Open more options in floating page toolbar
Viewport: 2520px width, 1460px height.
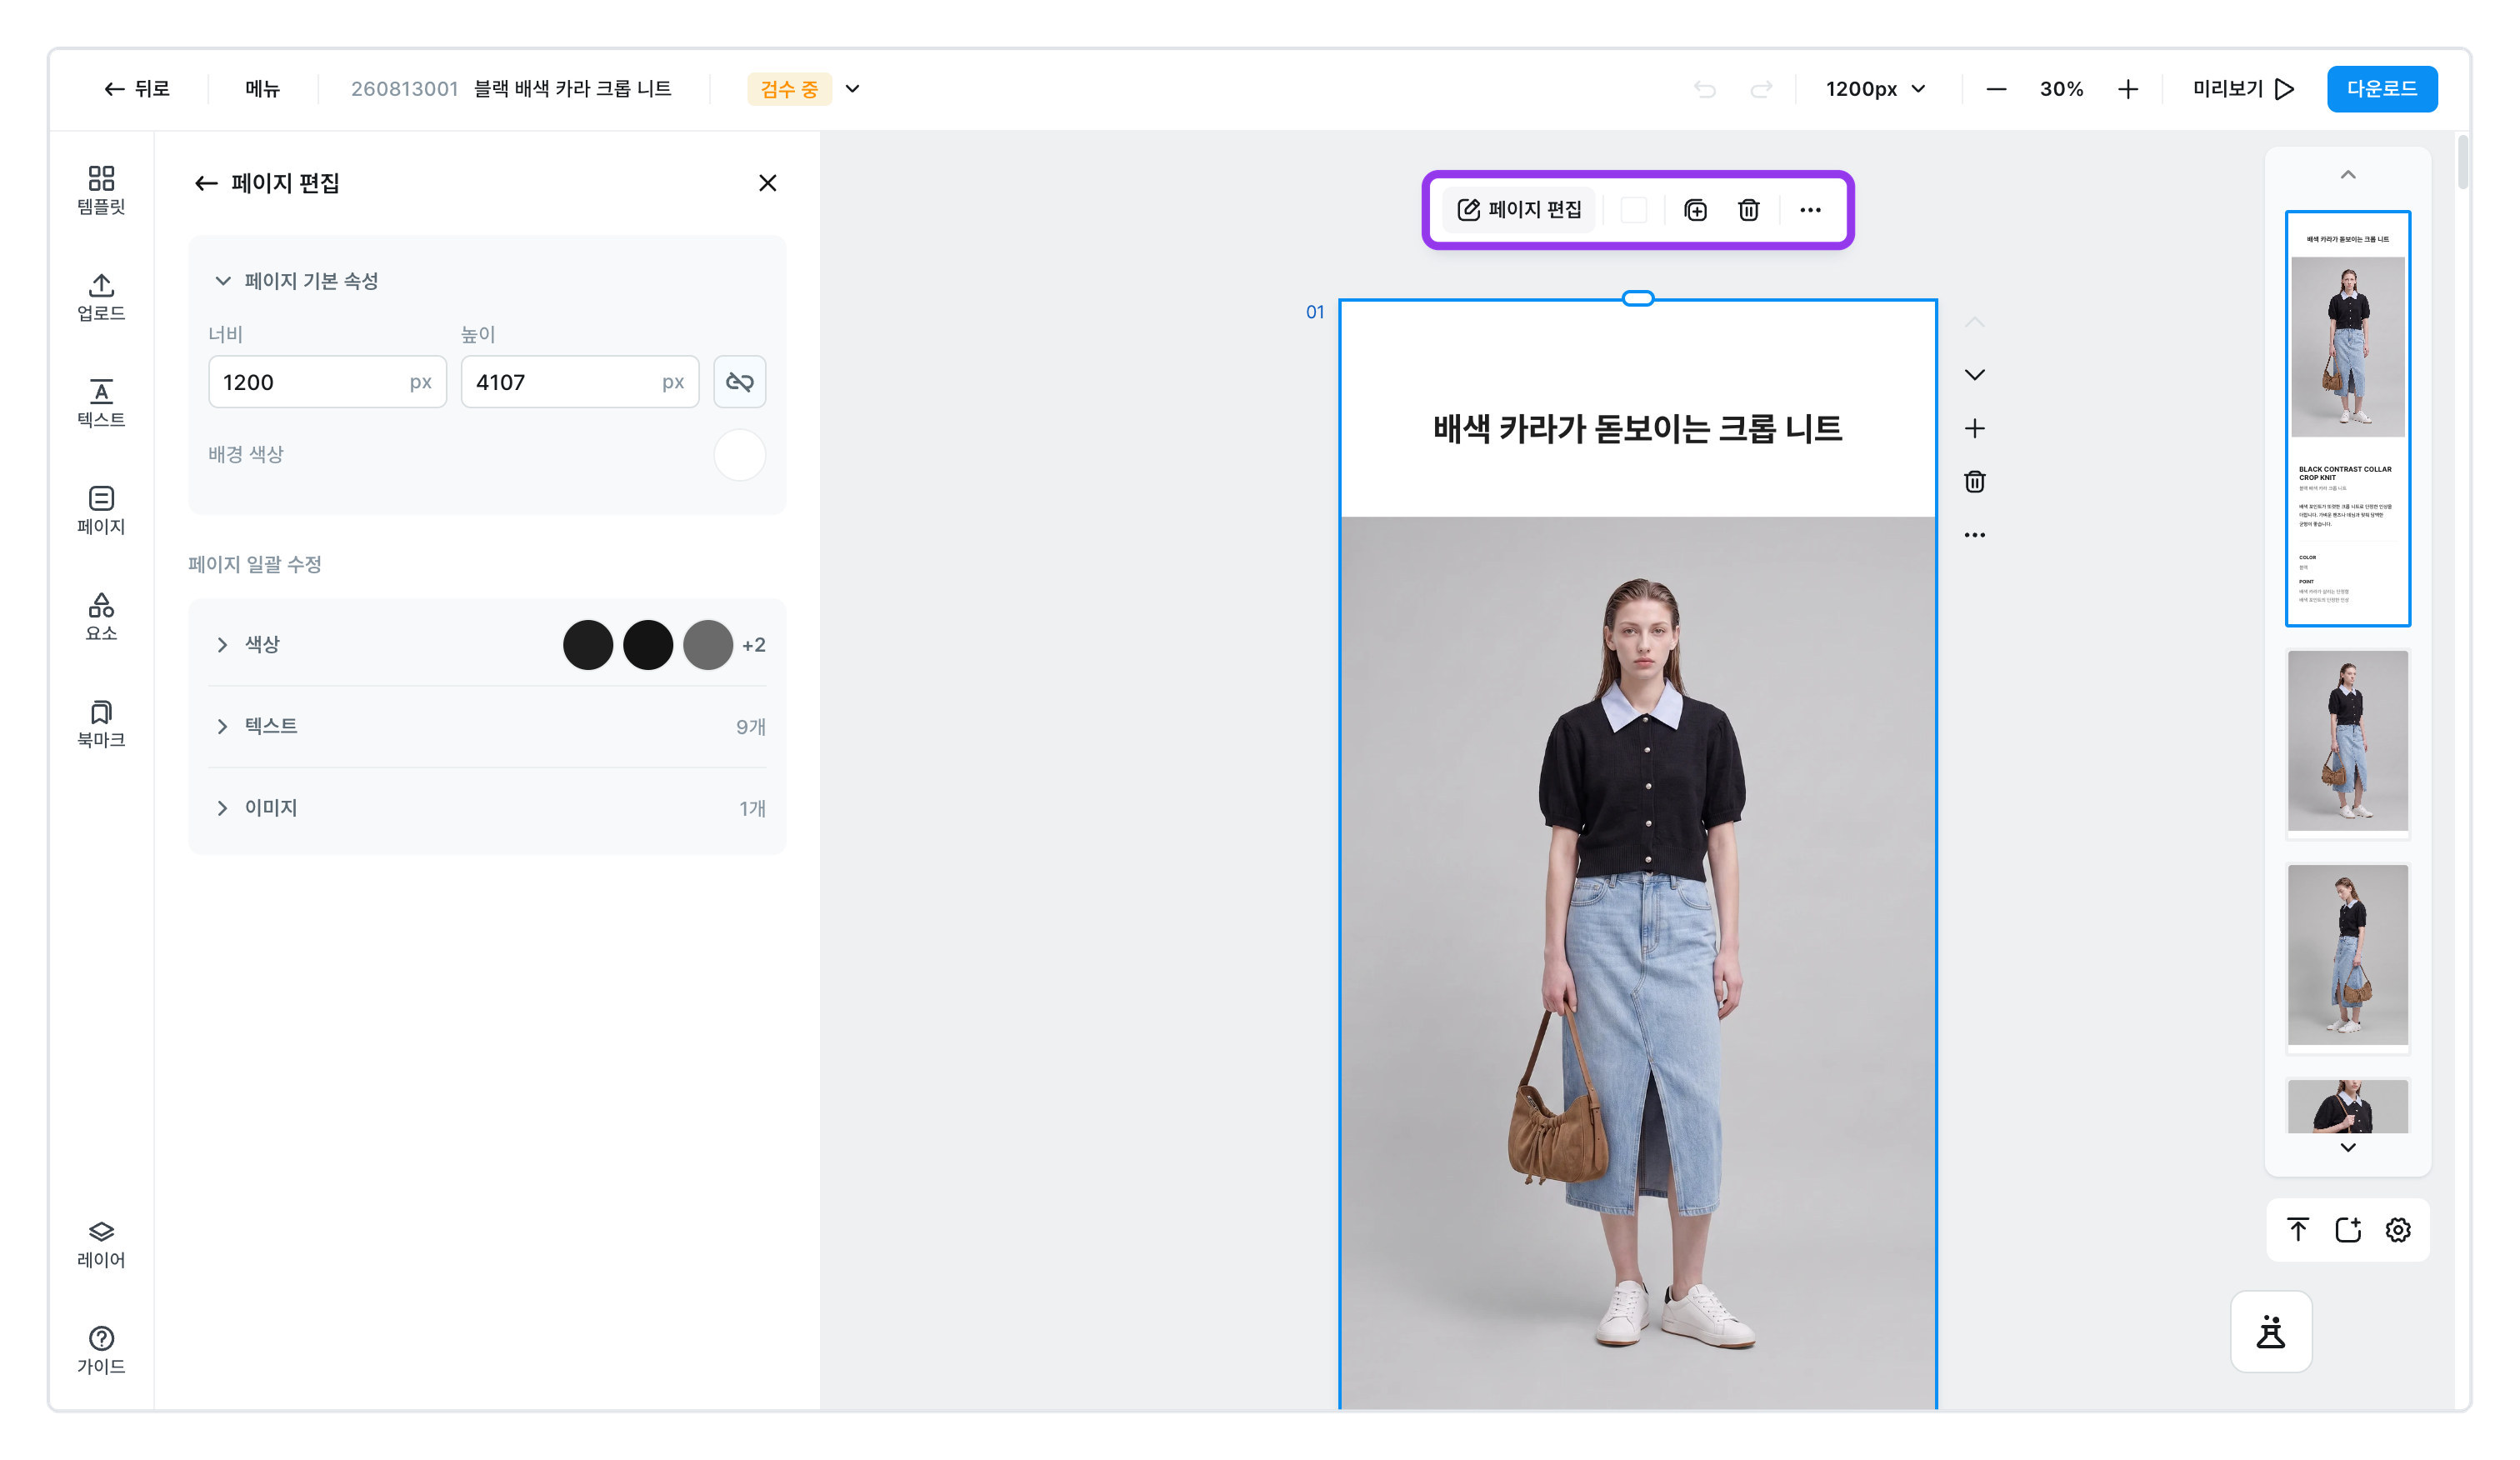pyautogui.click(x=1810, y=210)
